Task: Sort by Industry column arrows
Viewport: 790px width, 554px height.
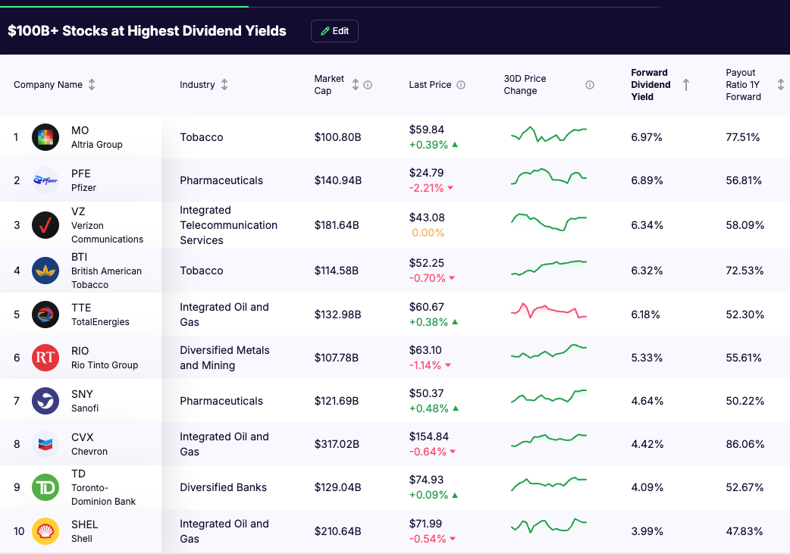Action: [224, 85]
